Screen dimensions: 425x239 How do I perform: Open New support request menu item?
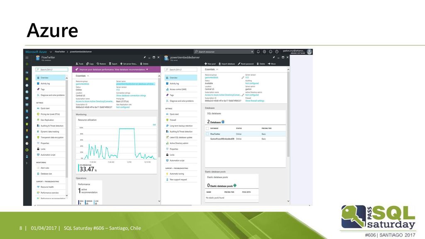(181, 179)
